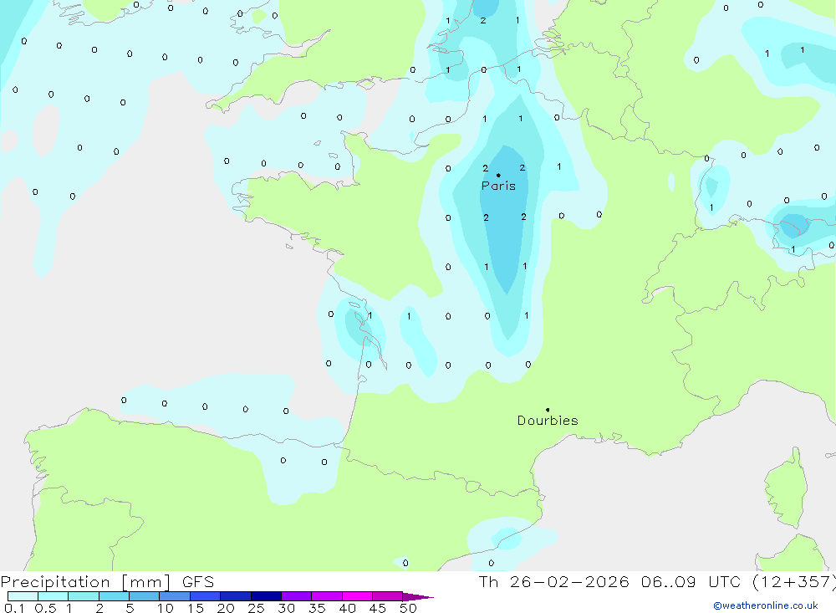Image resolution: width=836 pixels, height=613 pixels.
Task: Click the '(12+357)' forecast offset text
Action: pos(794,581)
